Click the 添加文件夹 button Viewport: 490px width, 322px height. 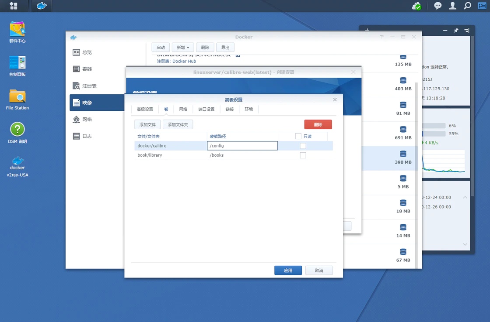click(x=178, y=125)
